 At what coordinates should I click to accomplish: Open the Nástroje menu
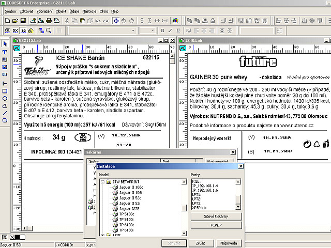[x=89, y=11]
